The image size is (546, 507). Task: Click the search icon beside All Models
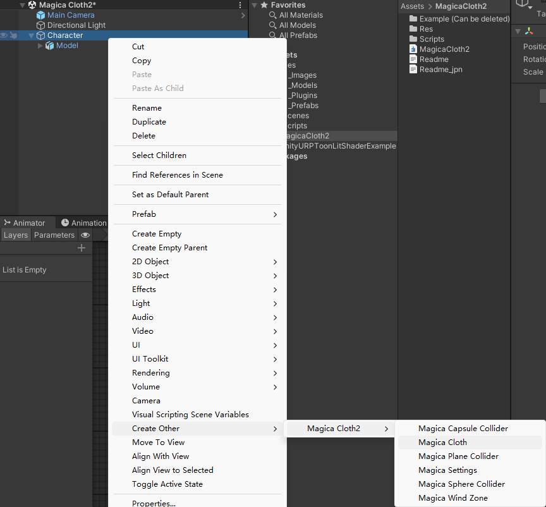coord(272,25)
